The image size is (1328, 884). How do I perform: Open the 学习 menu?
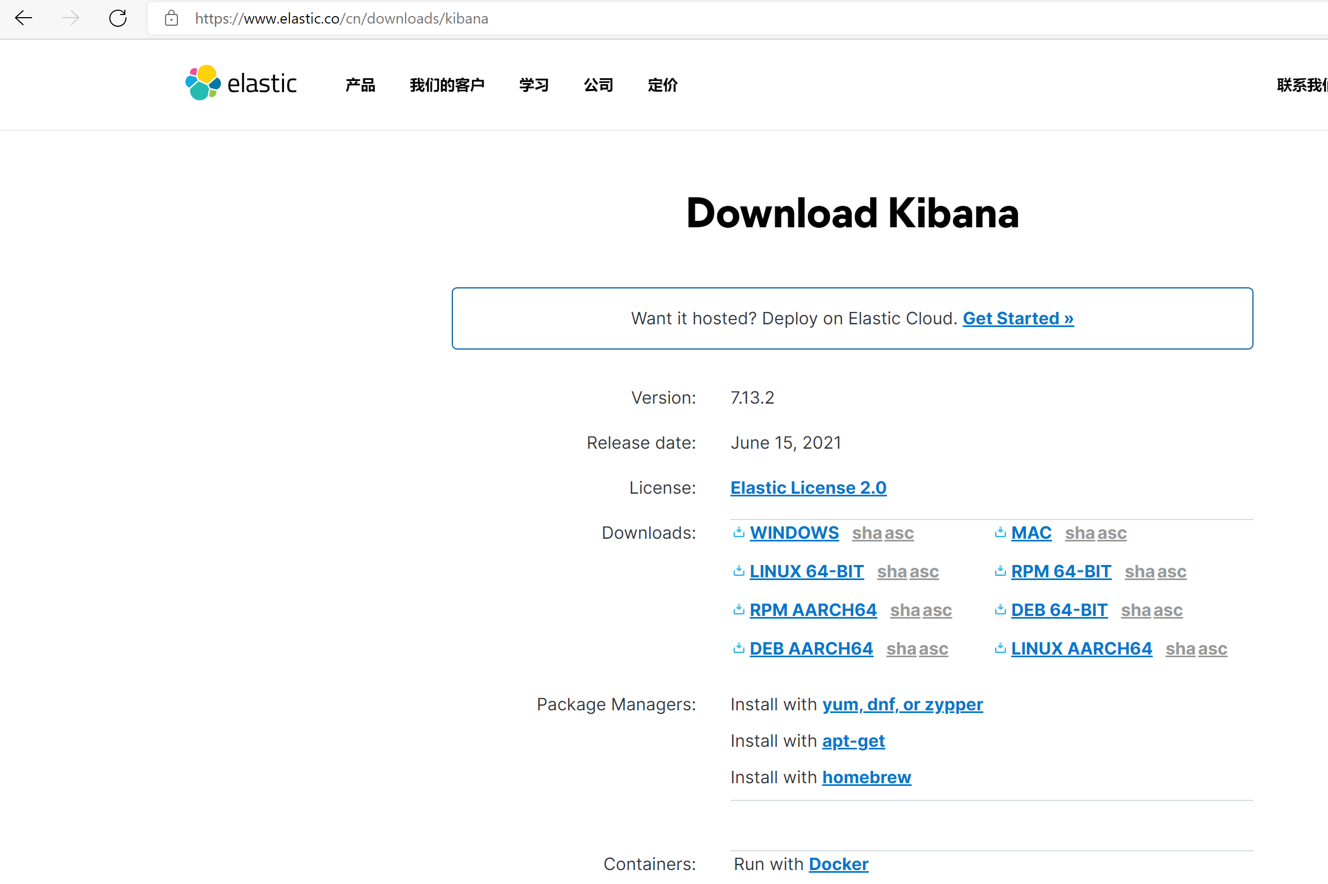(534, 85)
